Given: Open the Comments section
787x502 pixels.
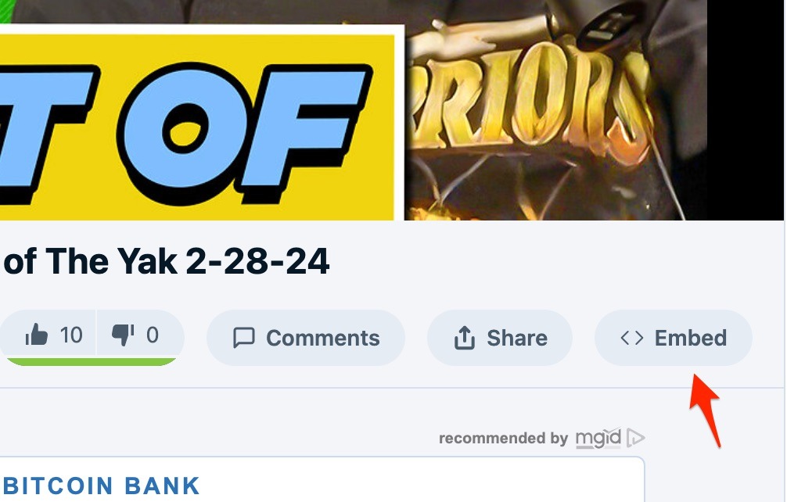Looking at the screenshot, I should (306, 338).
